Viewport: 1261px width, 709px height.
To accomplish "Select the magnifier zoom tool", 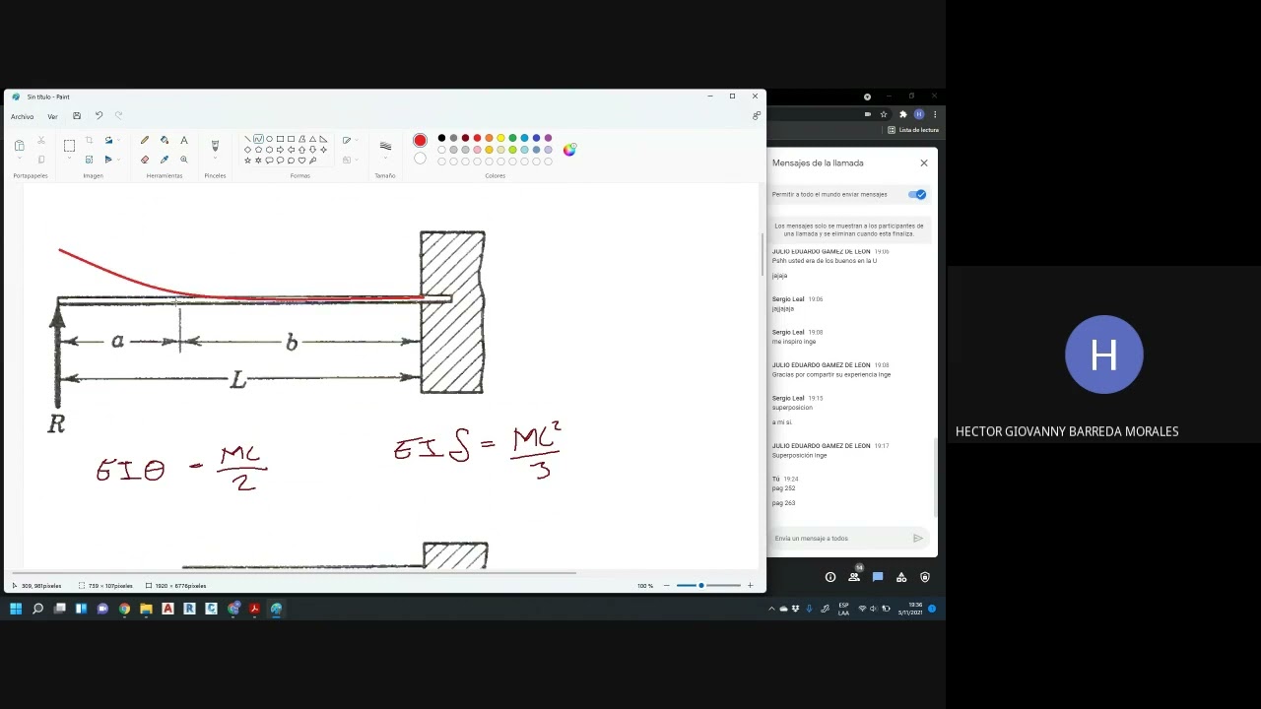I will click(x=183, y=160).
